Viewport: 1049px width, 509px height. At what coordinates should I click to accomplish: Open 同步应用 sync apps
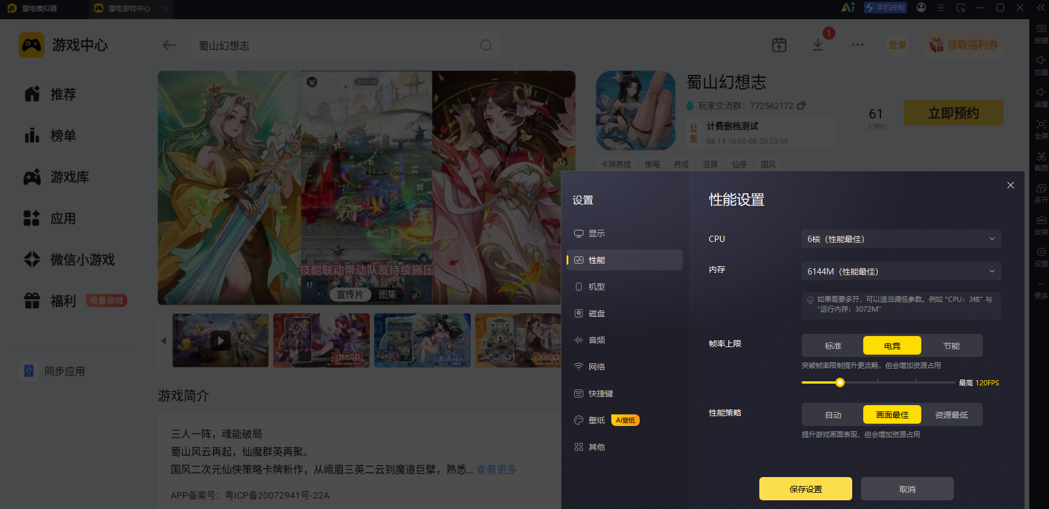pyautogui.click(x=52, y=371)
